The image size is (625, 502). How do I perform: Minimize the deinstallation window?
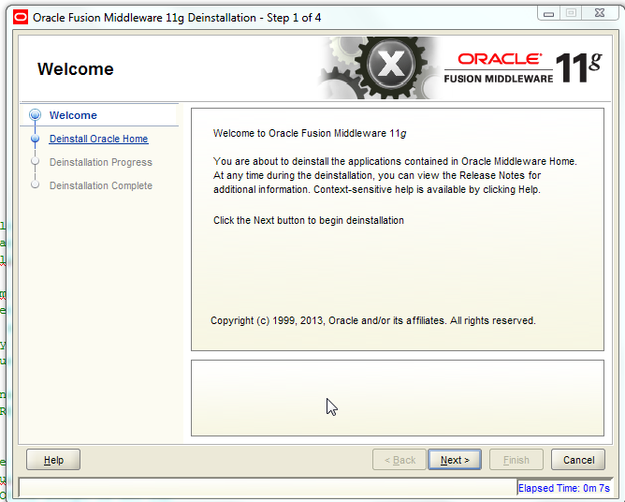click(x=548, y=13)
